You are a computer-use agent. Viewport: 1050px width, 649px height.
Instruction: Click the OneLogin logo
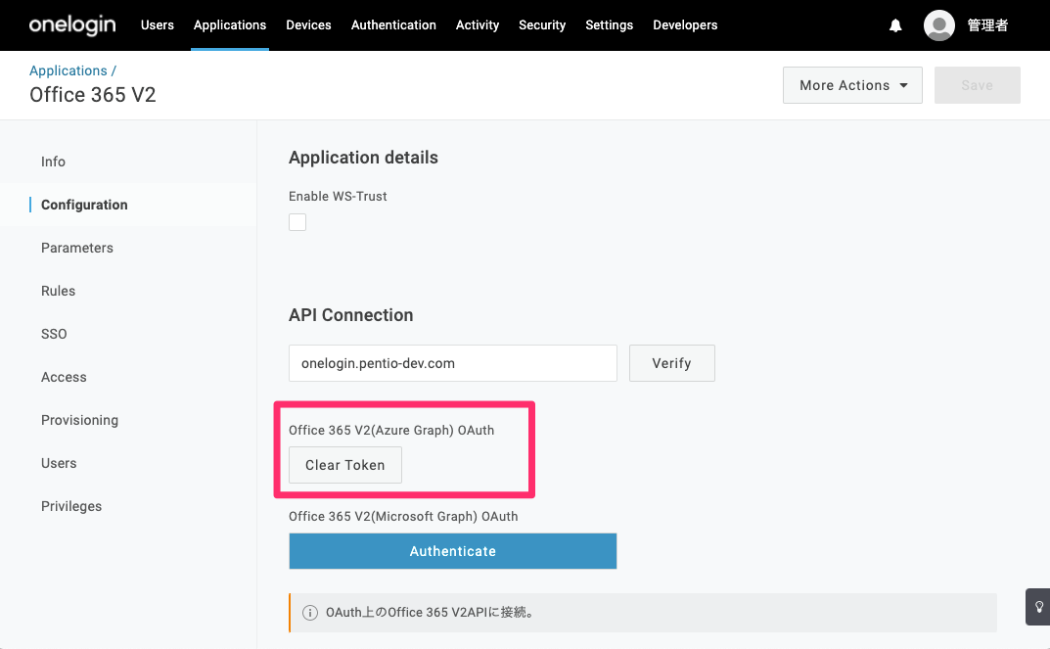72,24
